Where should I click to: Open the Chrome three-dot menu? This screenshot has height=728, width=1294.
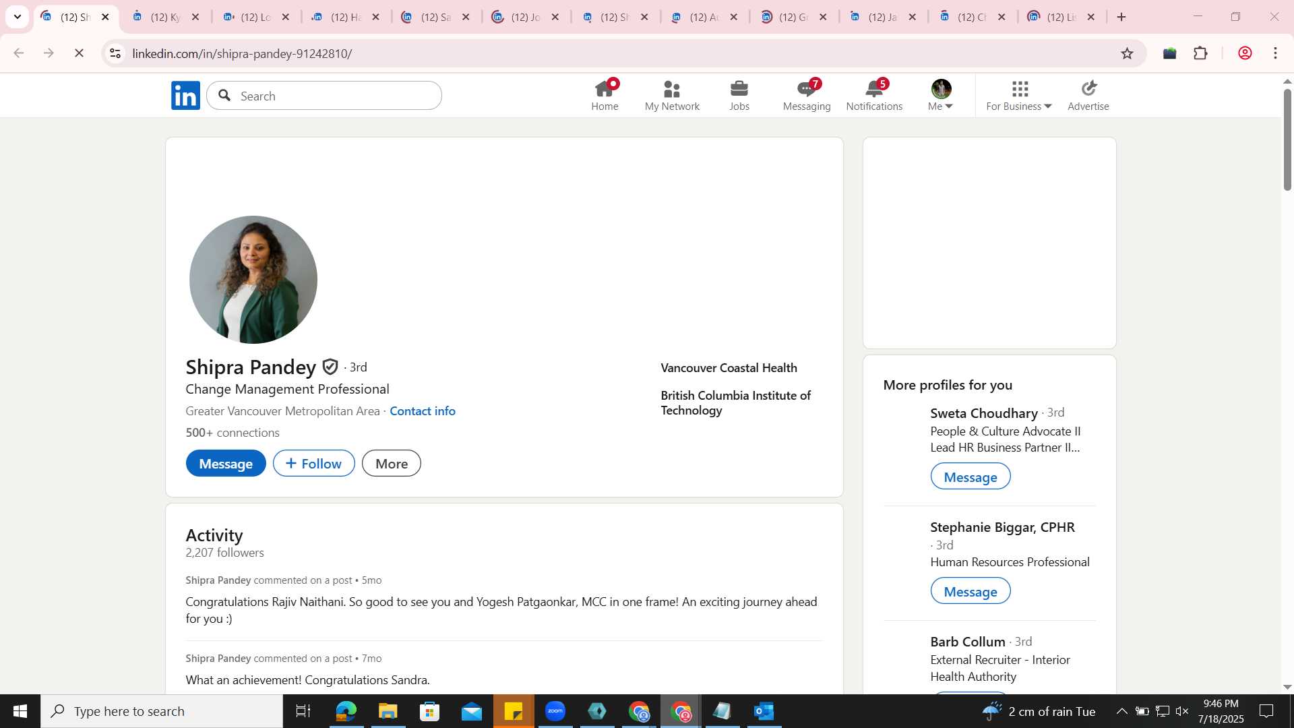click(1275, 53)
